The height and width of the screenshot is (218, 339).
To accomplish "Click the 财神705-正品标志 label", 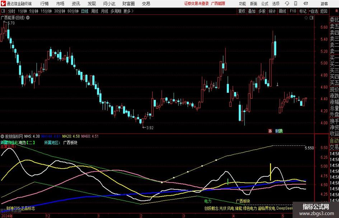I will coord(20,208).
